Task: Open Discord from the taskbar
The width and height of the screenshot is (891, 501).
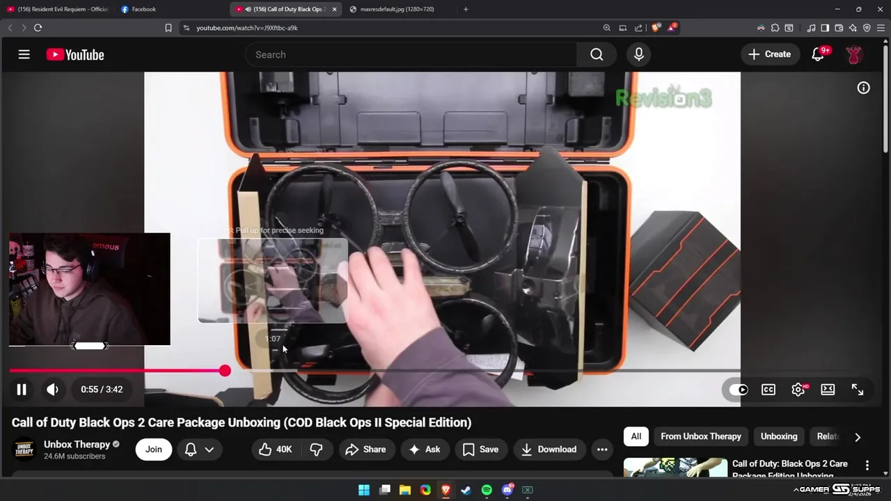Action: (507, 490)
